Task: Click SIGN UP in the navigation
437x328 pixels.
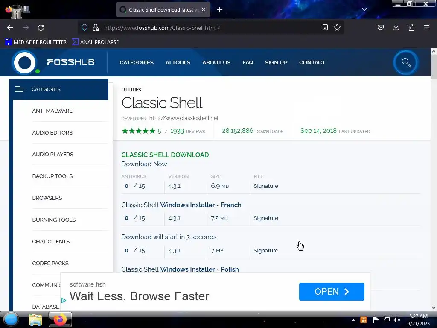Action: coord(276,62)
